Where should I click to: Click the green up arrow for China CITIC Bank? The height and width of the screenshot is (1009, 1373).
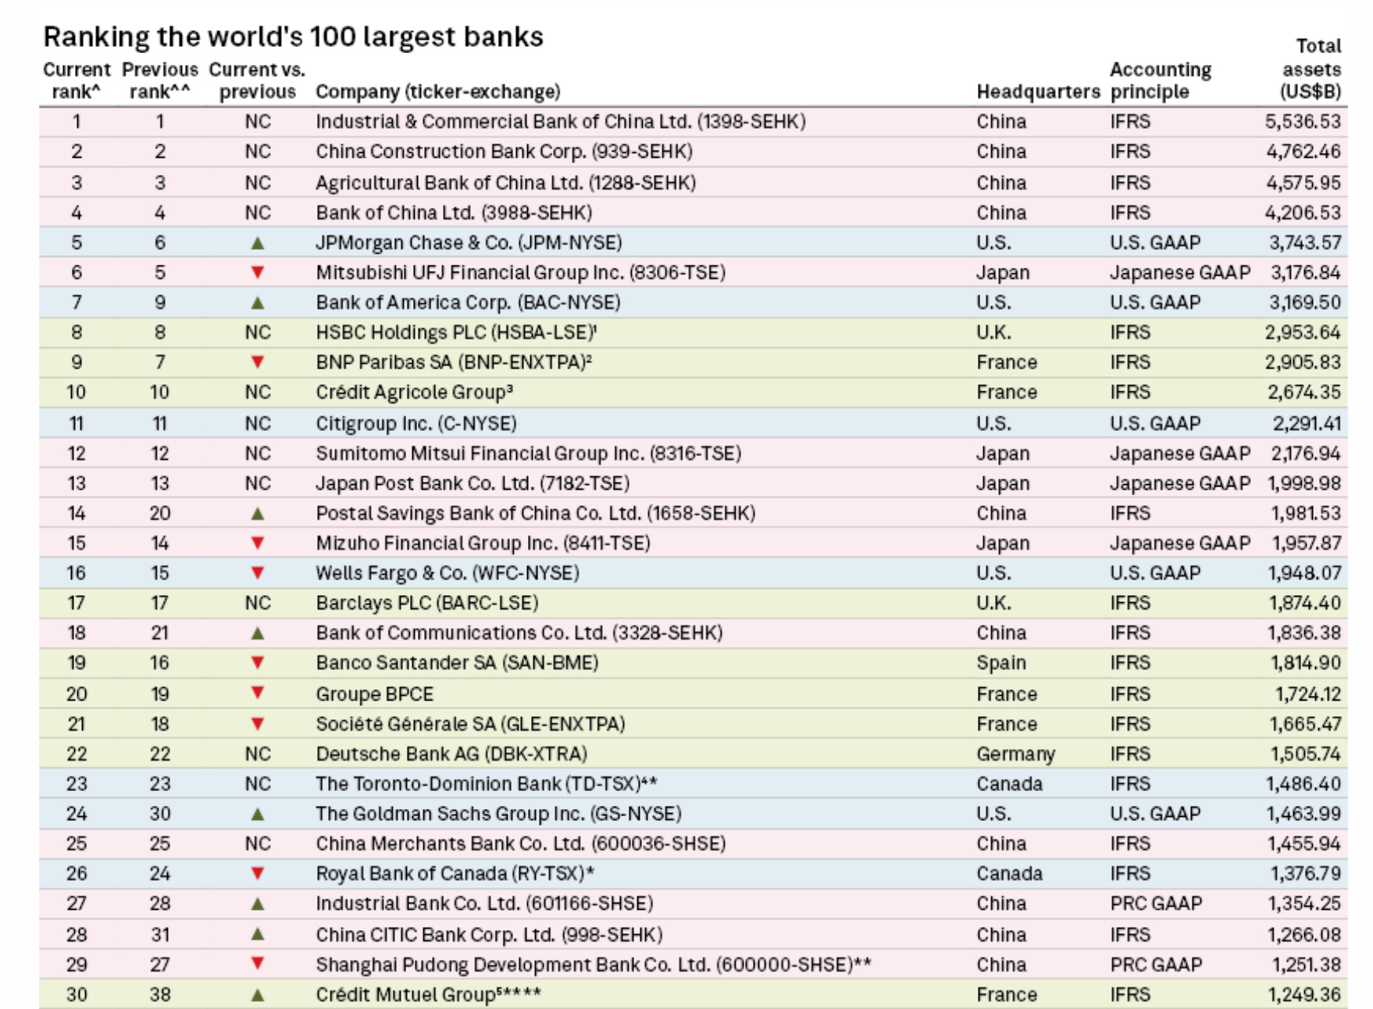pos(258,935)
